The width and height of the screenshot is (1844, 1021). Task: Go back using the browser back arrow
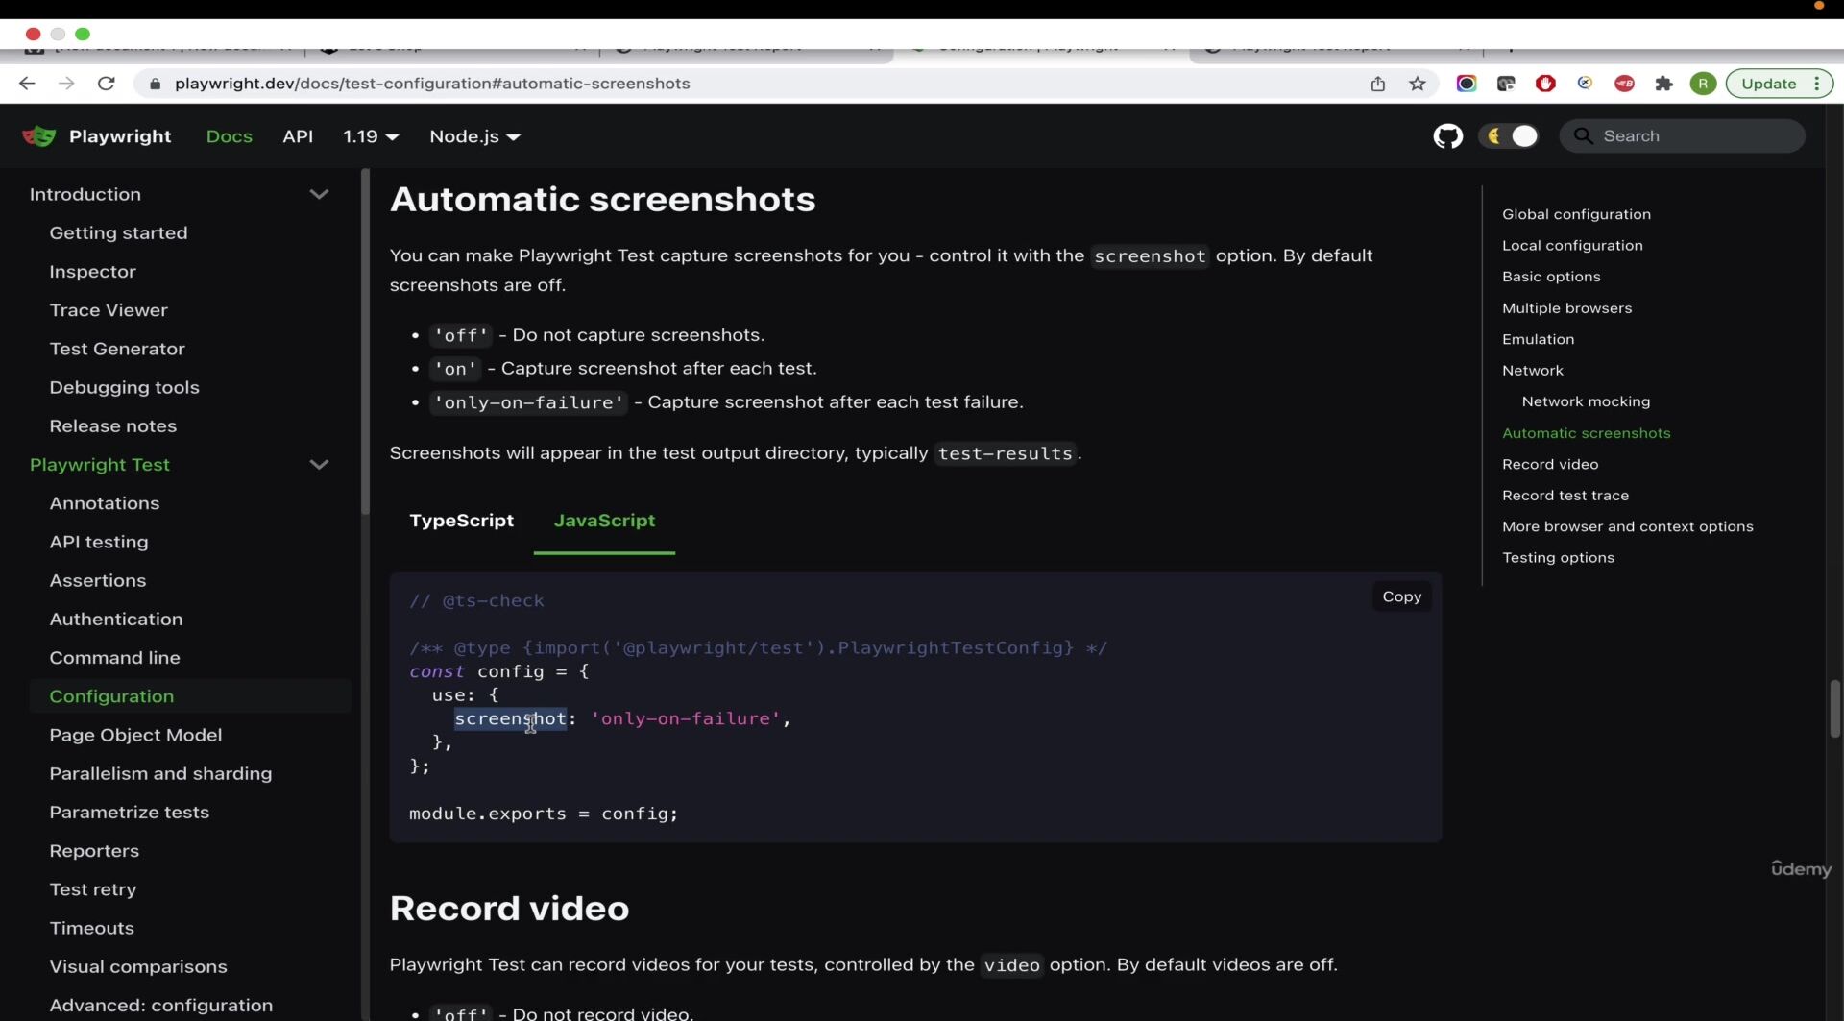click(27, 84)
